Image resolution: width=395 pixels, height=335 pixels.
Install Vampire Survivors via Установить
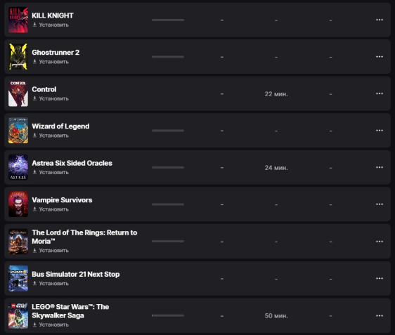pyautogui.click(x=51, y=209)
